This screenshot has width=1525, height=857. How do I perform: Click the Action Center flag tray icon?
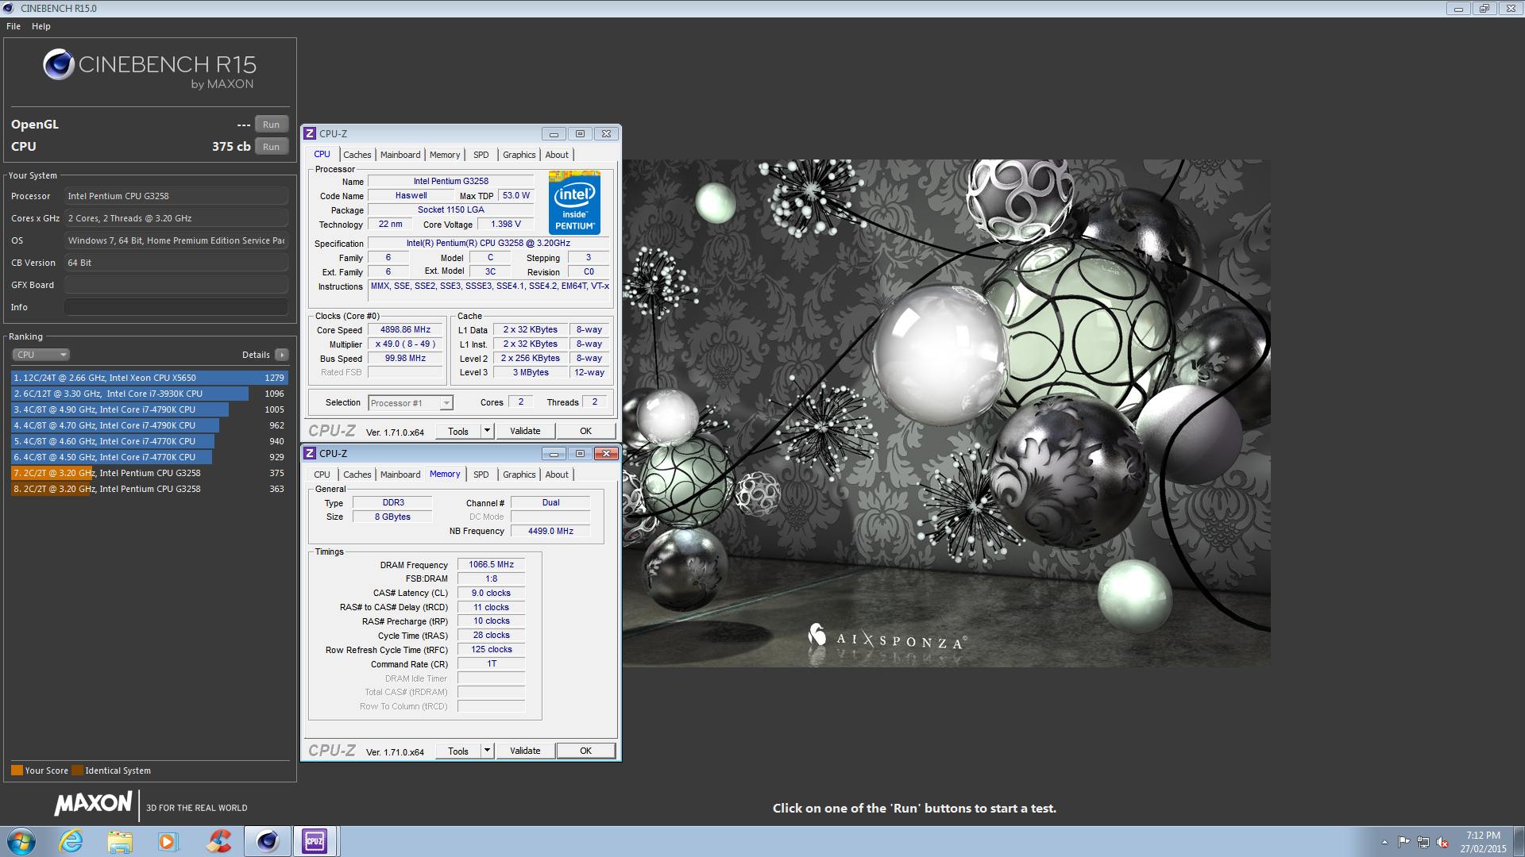(1403, 842)
